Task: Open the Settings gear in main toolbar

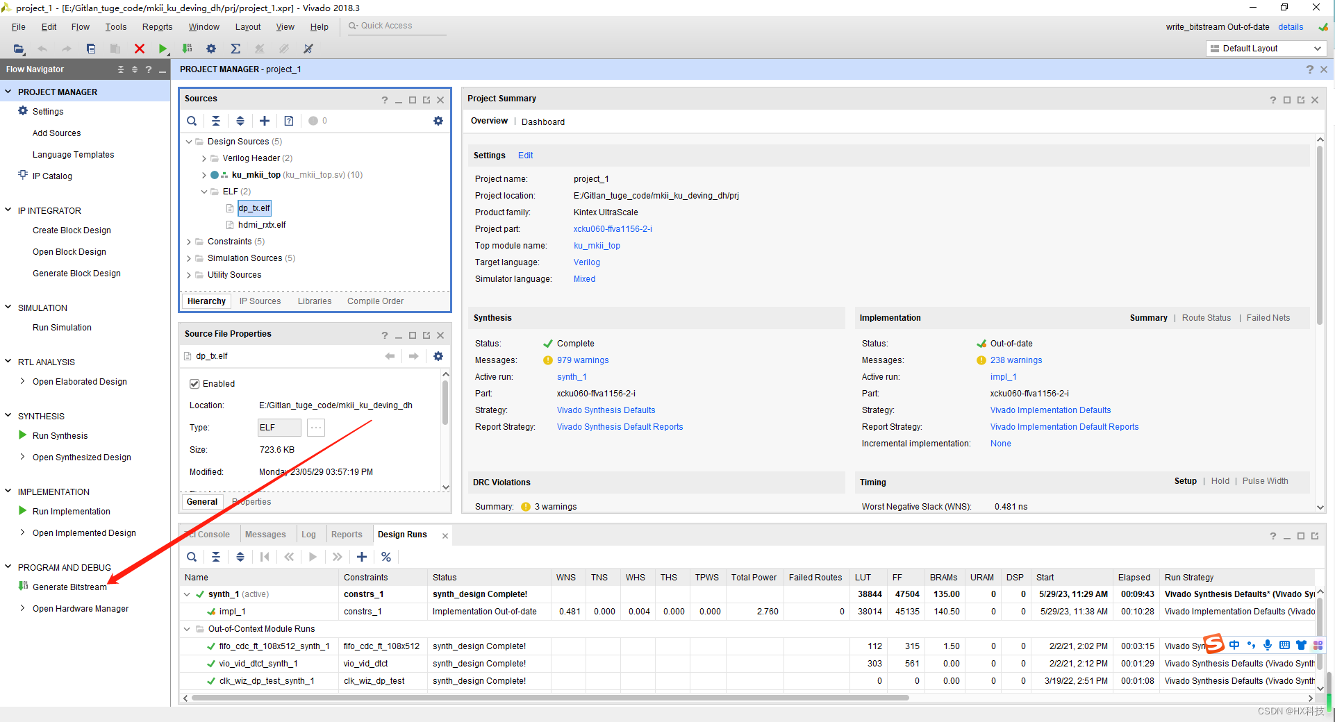Action: [x=211, y=49]
